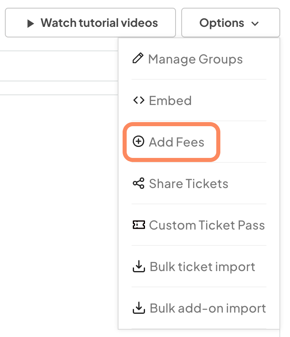Select Manage Groups from the menu
The image size is (290, 337).
[x=196, y=59]
